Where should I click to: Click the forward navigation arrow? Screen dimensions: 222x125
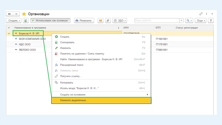point(16,14)
